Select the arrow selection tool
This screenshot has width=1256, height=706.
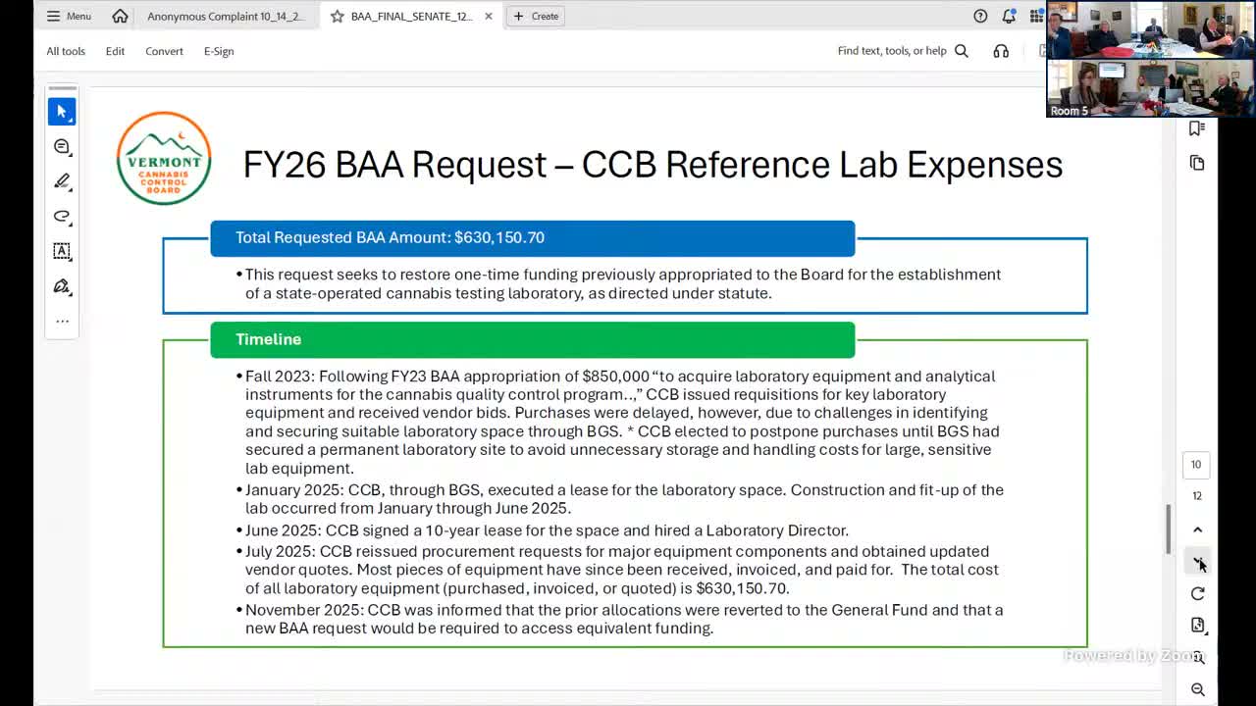(62, 111)
